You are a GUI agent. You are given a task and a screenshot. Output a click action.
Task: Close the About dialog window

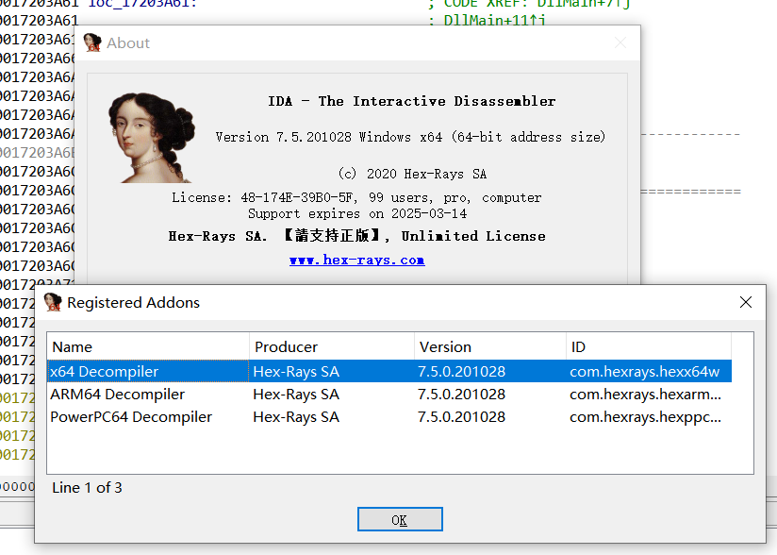(x=620, y=42)
